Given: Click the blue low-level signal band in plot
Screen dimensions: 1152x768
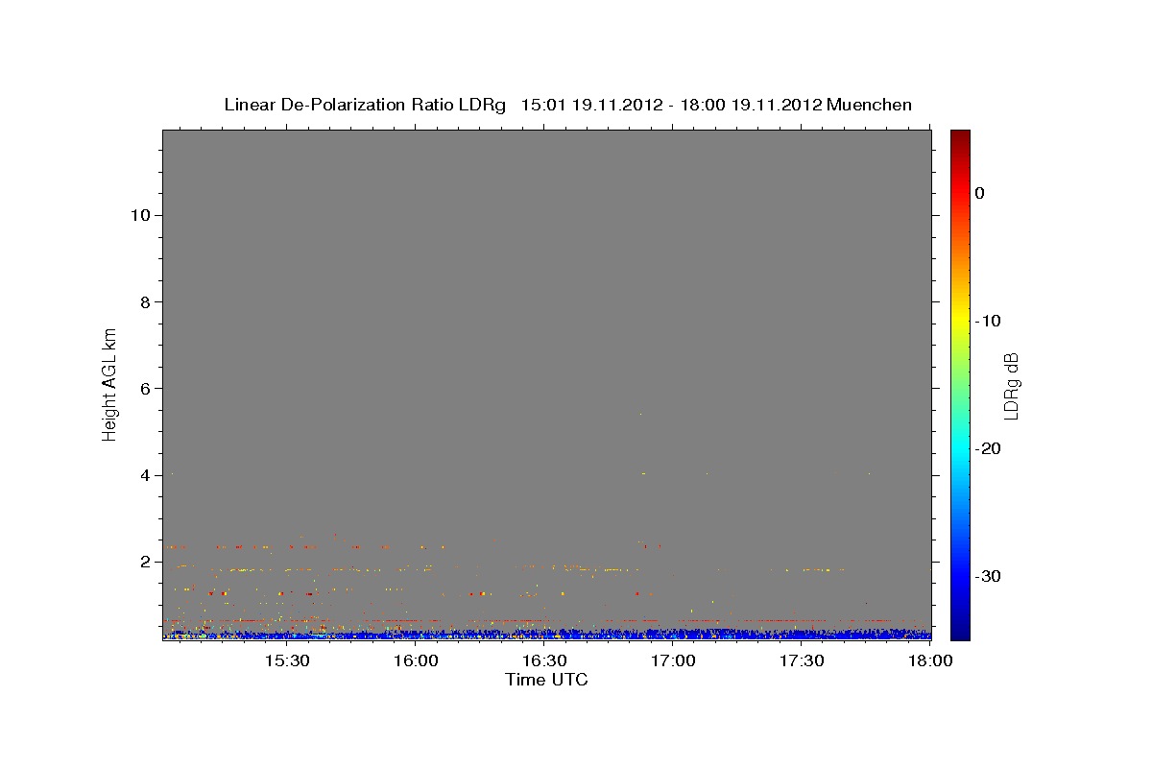Looking at the screenshot, I should (x=547, y=635).
